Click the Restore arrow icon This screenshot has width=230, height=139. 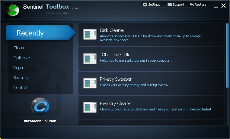tap(192, 5)
